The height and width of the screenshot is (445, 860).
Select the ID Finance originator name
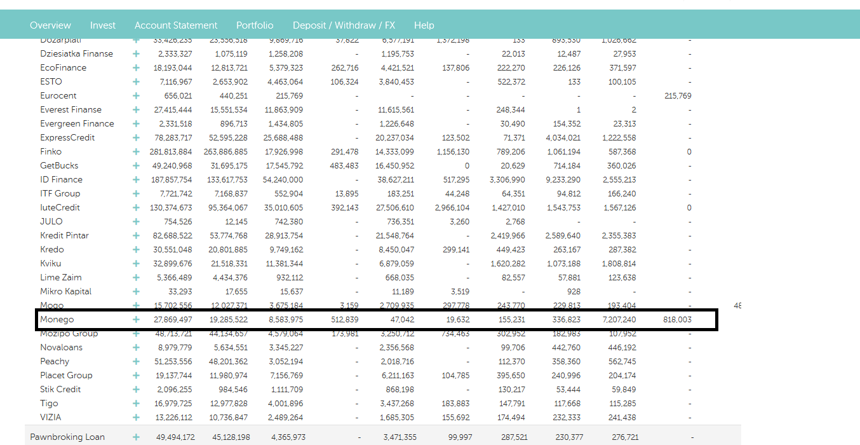[61, 180]
